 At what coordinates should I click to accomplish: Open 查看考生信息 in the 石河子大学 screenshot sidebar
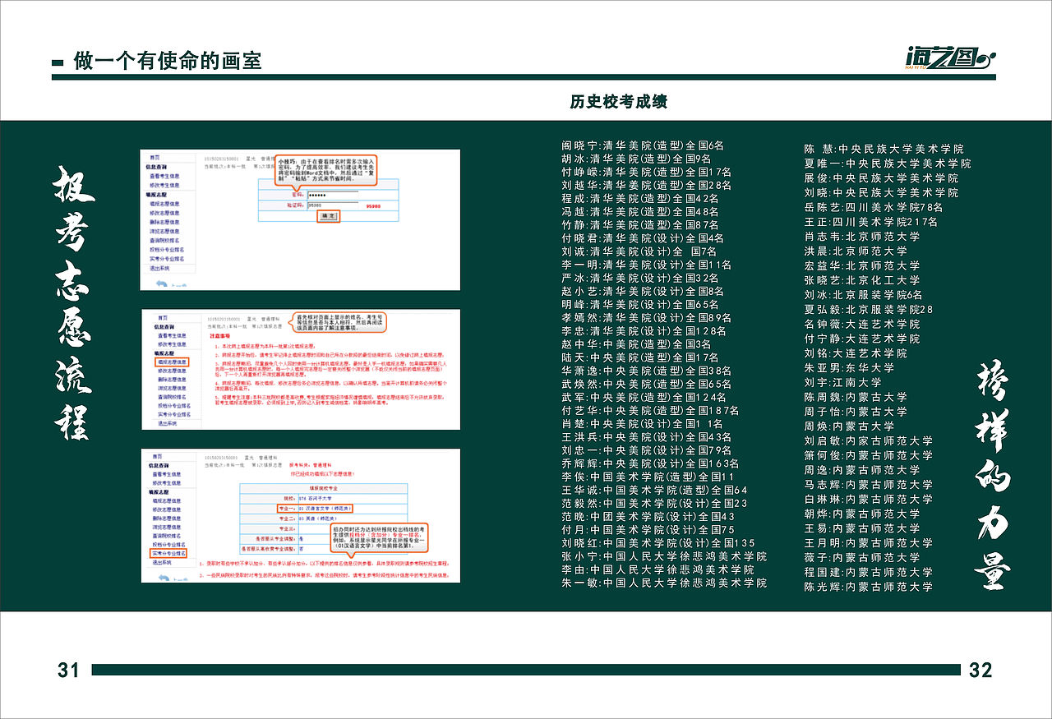point(167,474)
